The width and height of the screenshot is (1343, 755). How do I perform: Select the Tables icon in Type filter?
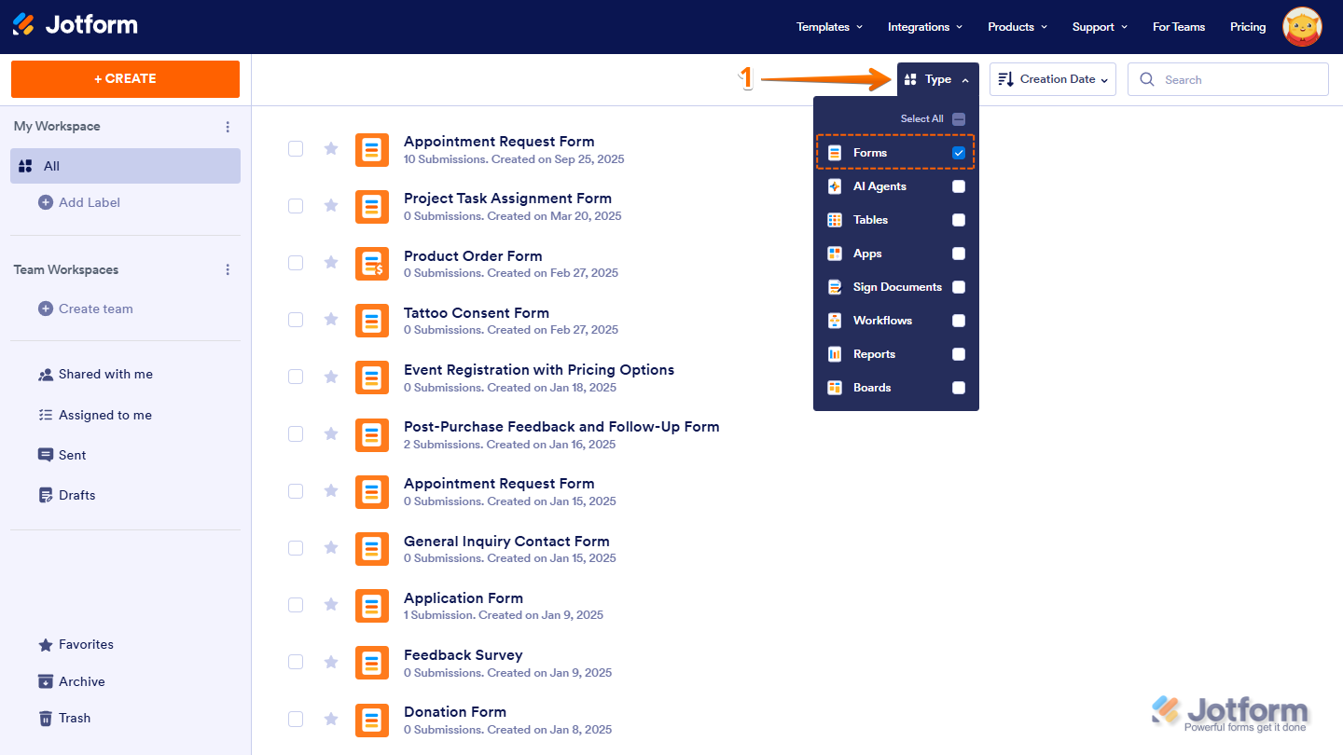click(834, 219)
